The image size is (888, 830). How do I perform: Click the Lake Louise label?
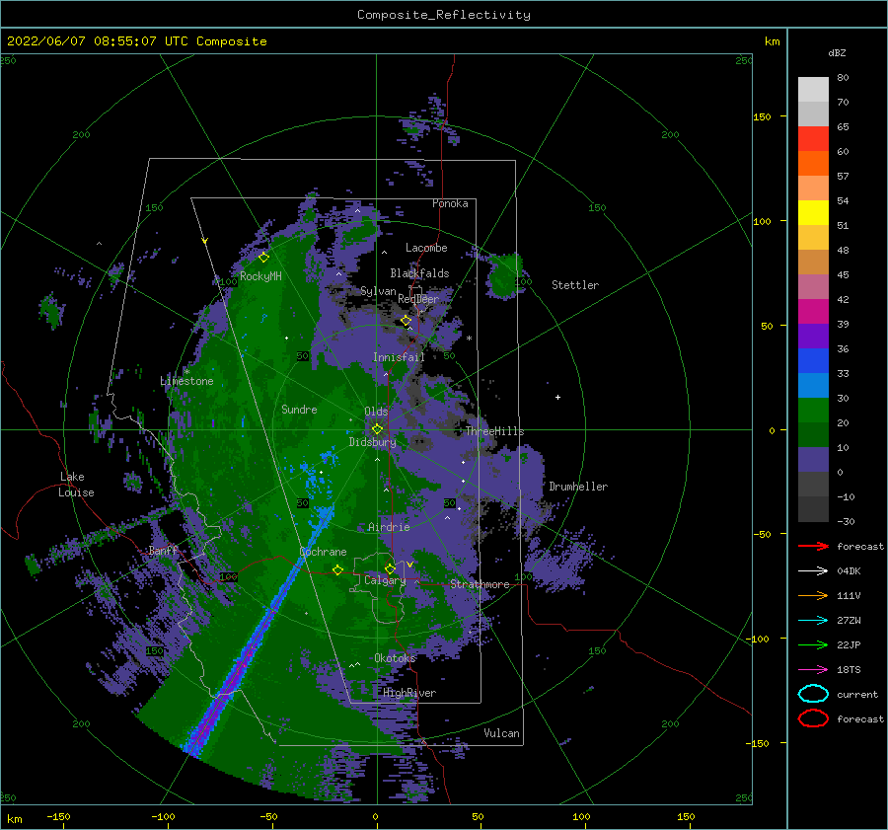pos(76,485)
